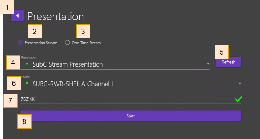Click the small 'Presentation' field label above dropdown
The image size is (260, 139).
pos(29,57)
